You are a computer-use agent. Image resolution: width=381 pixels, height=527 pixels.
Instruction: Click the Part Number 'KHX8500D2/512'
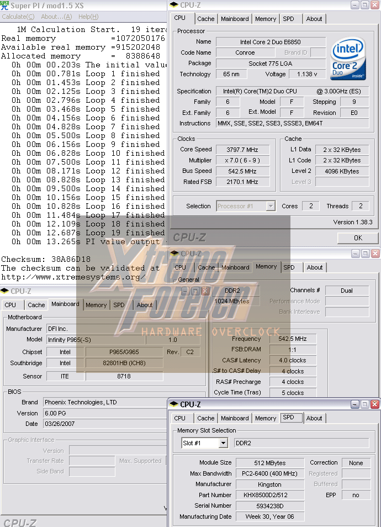[270, 495]
